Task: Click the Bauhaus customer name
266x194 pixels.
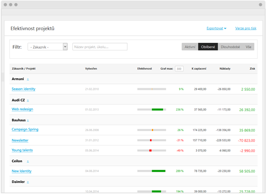Action: tap(18, 120)
